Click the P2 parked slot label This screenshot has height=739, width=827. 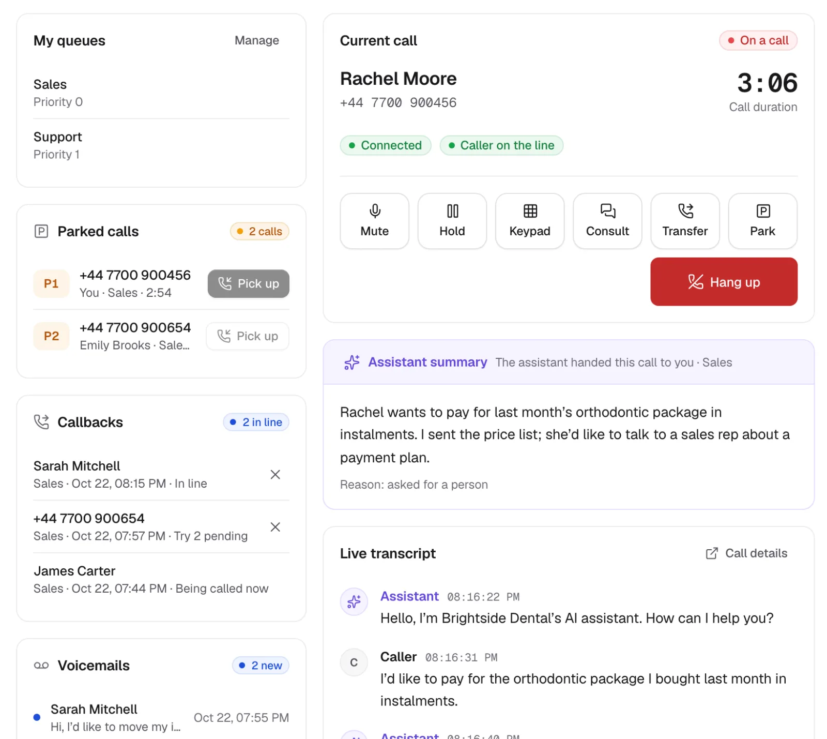pos(51,336)
